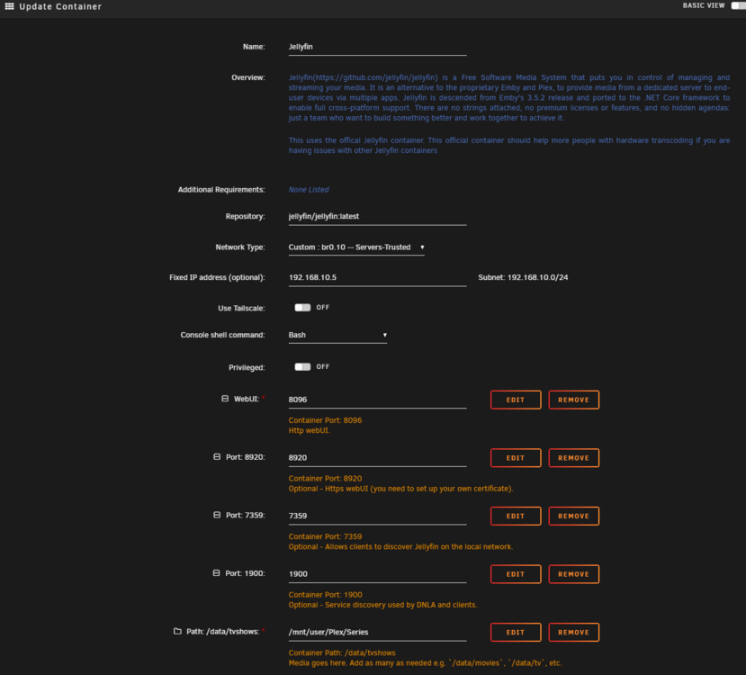Image resolution: width=746 pixels, height=675 pixels.
Task: Toggle the Basic View switch
Action: pyautogui.click(x=738, y=5)
